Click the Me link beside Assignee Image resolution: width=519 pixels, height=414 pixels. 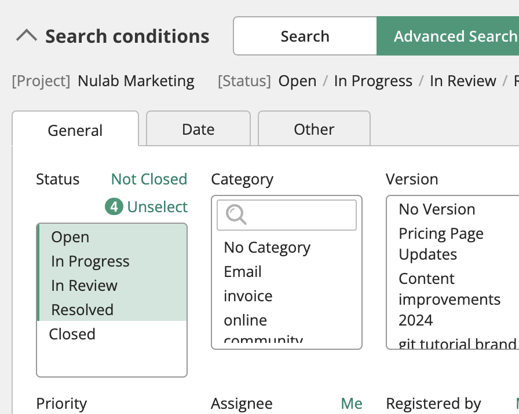tap(351, 403)
